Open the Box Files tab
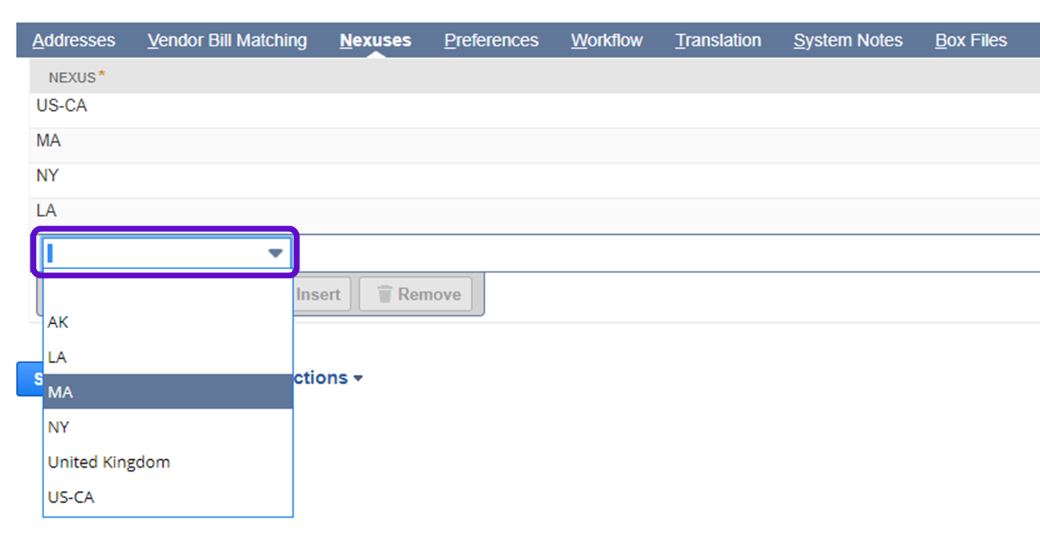 point(970,40)
